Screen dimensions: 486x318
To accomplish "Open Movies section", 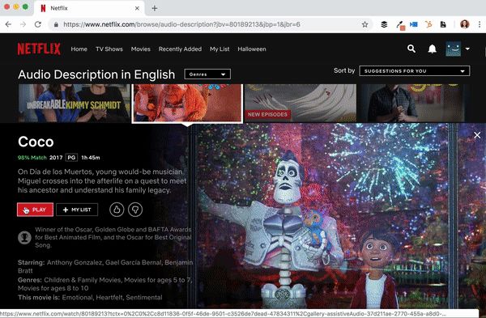I will tap(140, 49).
